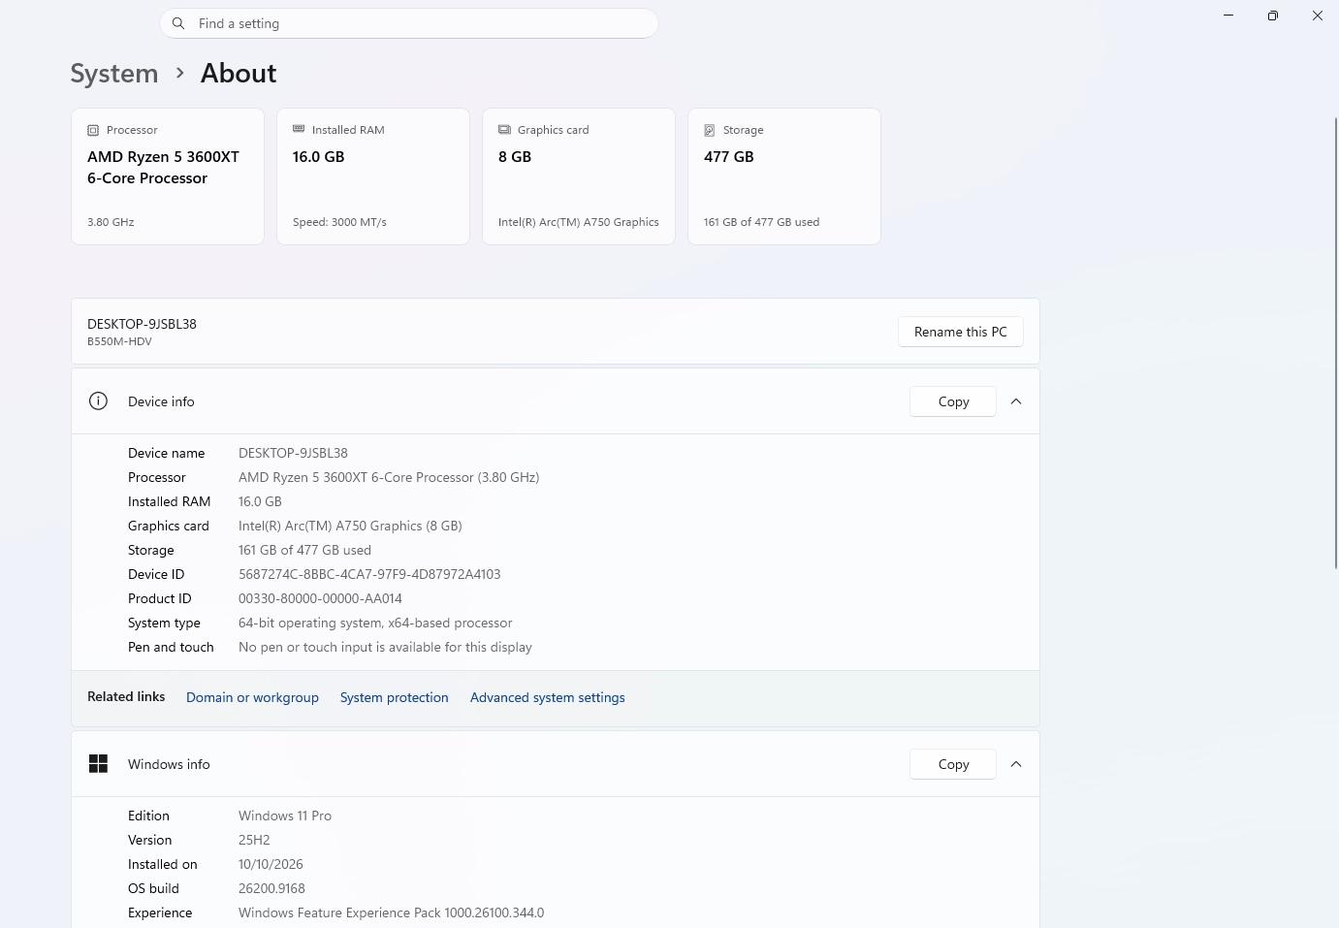Click Windows Feature Experience Pack text

point(391,912)
